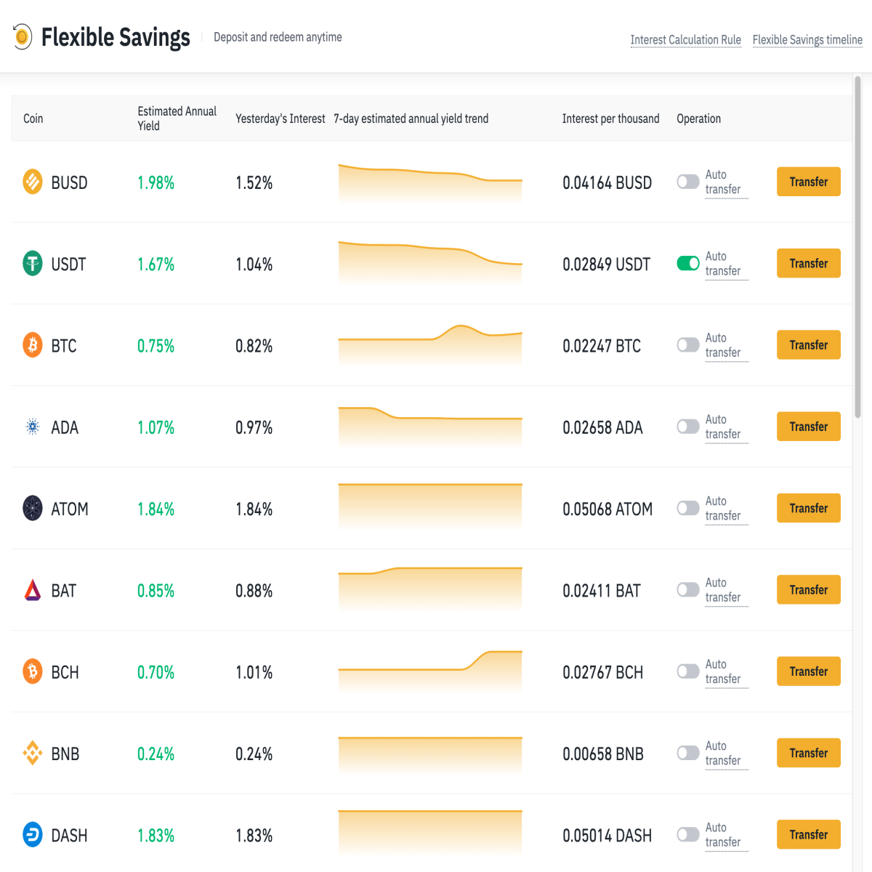872x872 pixels.
Task: Click the page vertical scrollbar
Action: [x=857, y=247]
